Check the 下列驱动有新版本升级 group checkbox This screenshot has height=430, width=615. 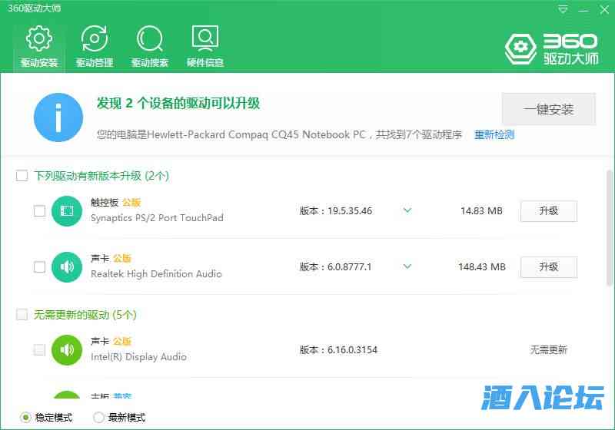[22, 175]
